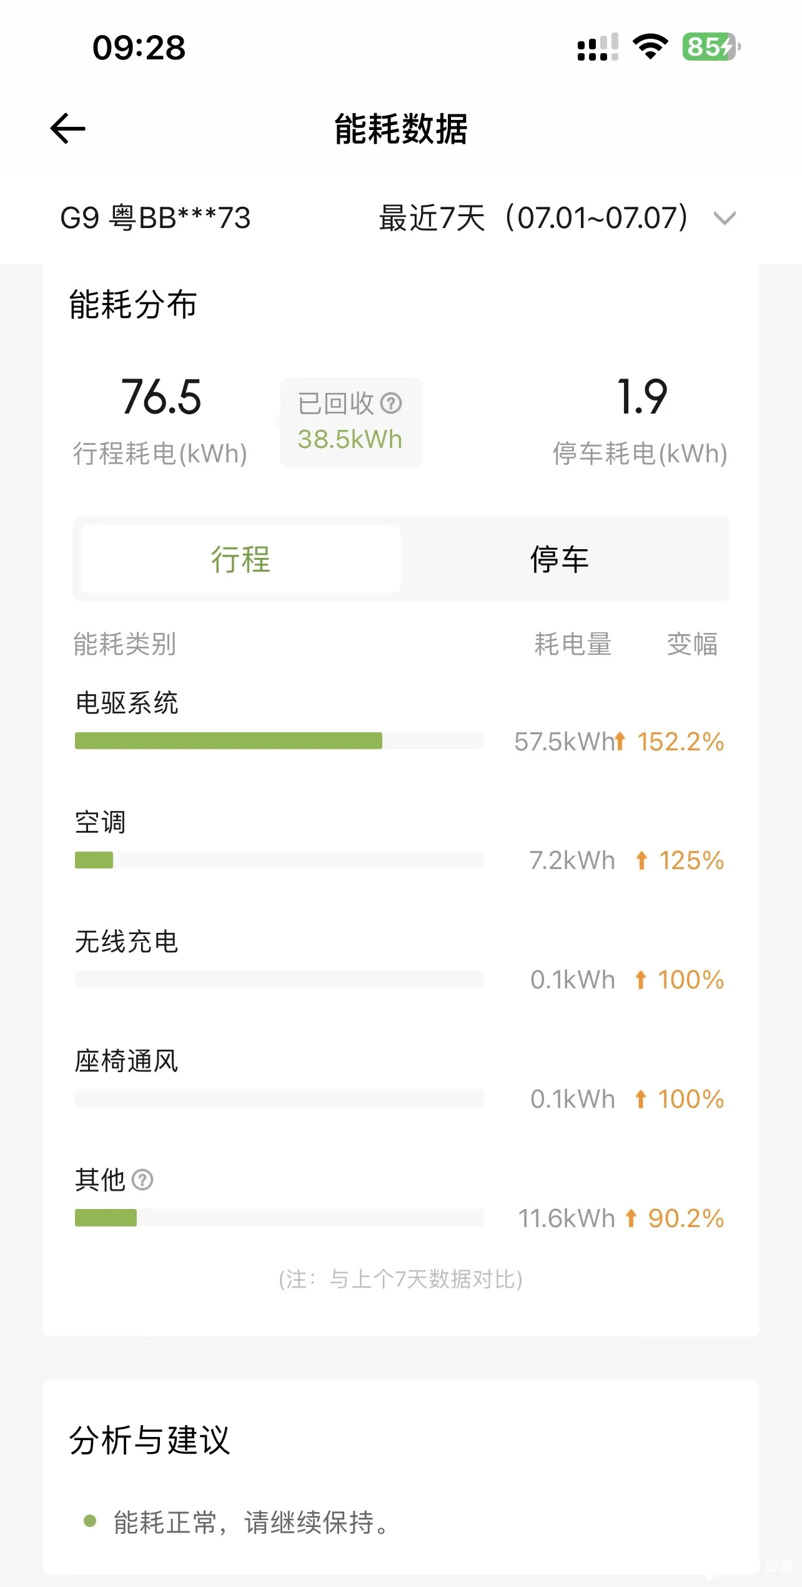
Task: Select the 行程 tab
Action: point(240,559)
